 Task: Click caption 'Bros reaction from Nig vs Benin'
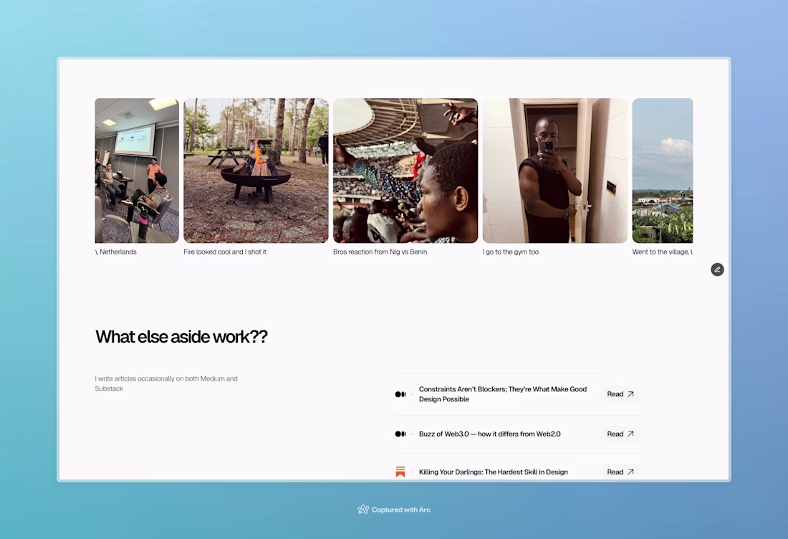[x=380, y=252]
